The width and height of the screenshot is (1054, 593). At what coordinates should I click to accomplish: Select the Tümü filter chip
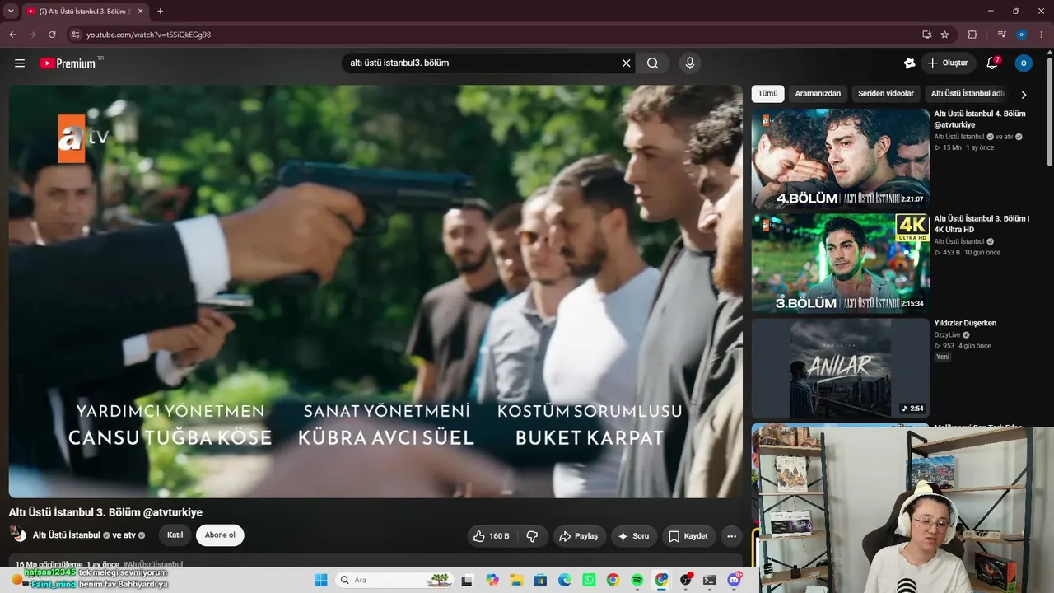click(767, 94)
